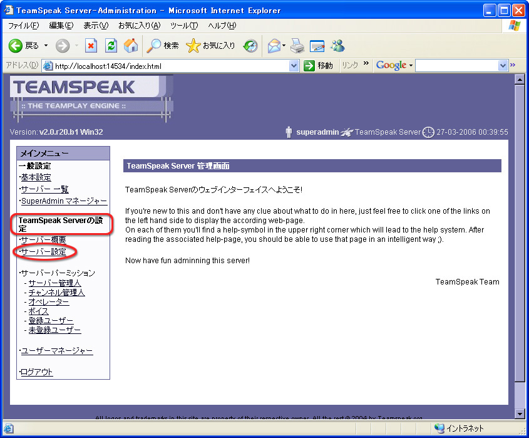This screenshot has height=438, width=529.
Task: Open チャンネル管理人 permissions link
Action: 57,293
